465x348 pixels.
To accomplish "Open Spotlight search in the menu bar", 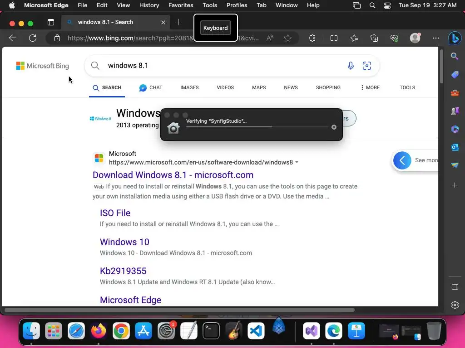I will pyautogui.click(x=372, y=5).
